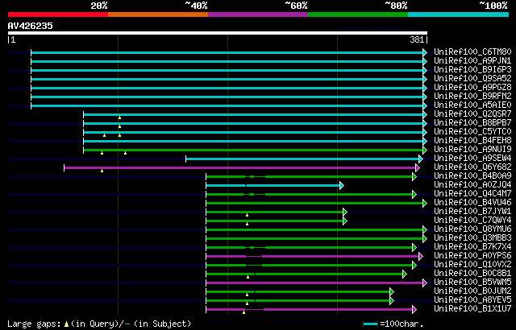The image size is (516, 330).
Task: Select label UniRef100_Q6Y682
Action: [472, 167]
